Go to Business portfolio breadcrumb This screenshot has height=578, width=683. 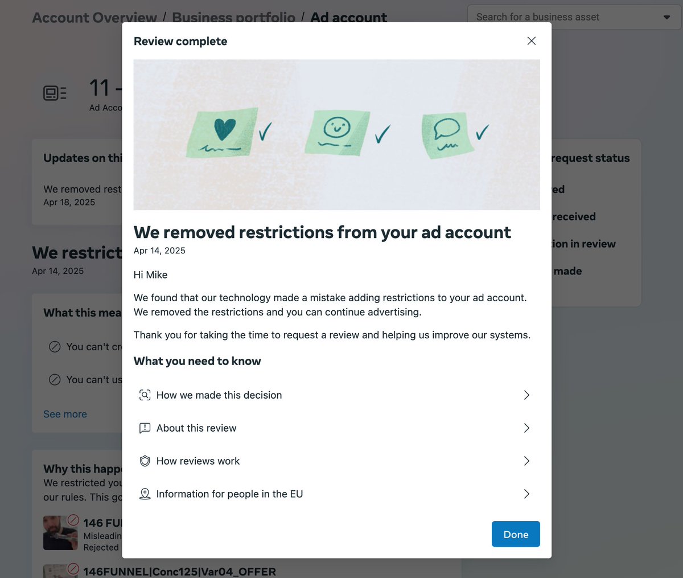[x=234, y=18]
